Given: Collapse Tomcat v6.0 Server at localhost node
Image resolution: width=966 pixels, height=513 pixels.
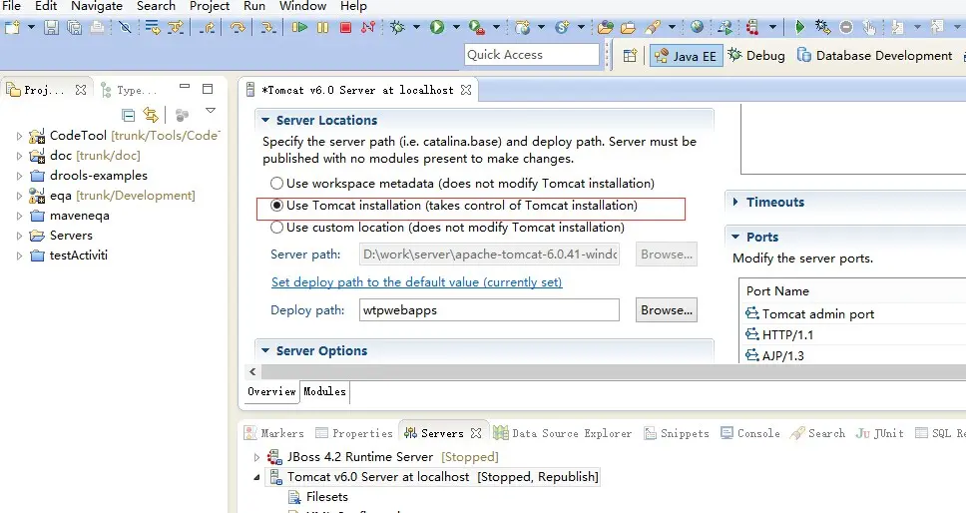Looking at the screenshot, I should pyautogui.click(x=256, y=477).
